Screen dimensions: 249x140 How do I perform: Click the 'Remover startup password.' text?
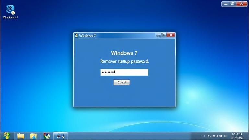coord(124,61)
